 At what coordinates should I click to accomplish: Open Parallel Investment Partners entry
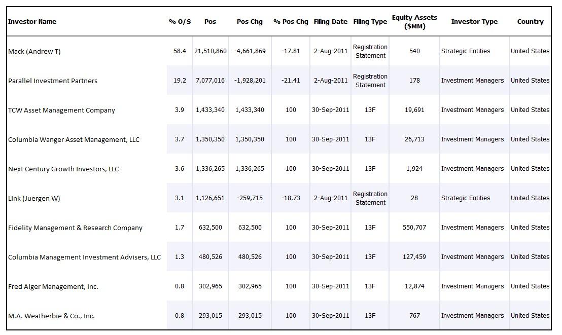click(x=53, y=81)
